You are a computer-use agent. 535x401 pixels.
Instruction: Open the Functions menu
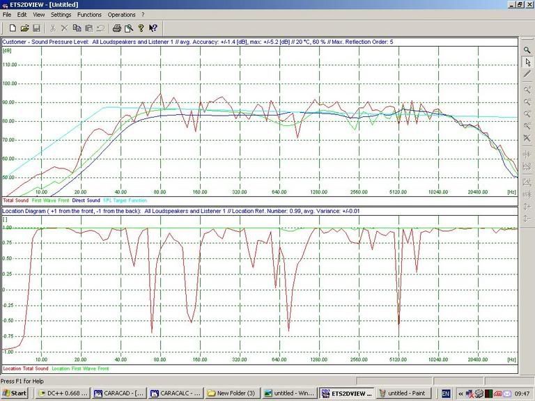[x=89, y=15]
